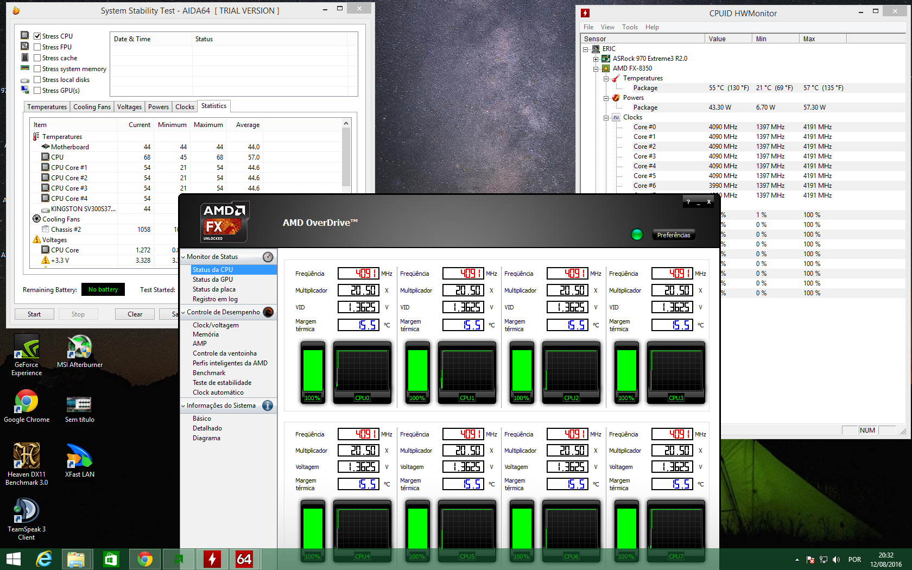Click AIDA64 statistics scrollbar up arrow
Viewport: 912px width, 570px height.
point(346,124)
